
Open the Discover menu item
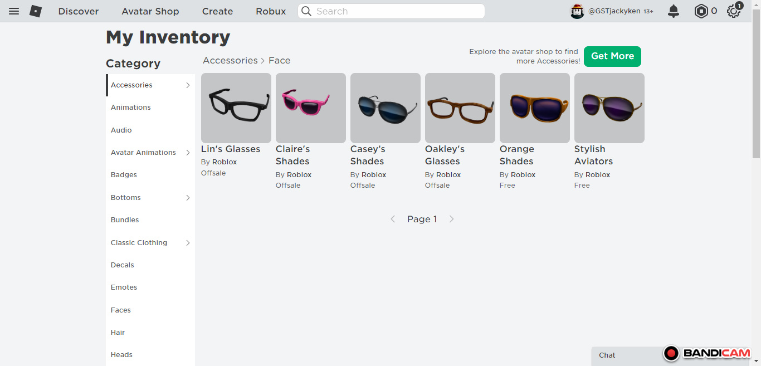[79, 11]
